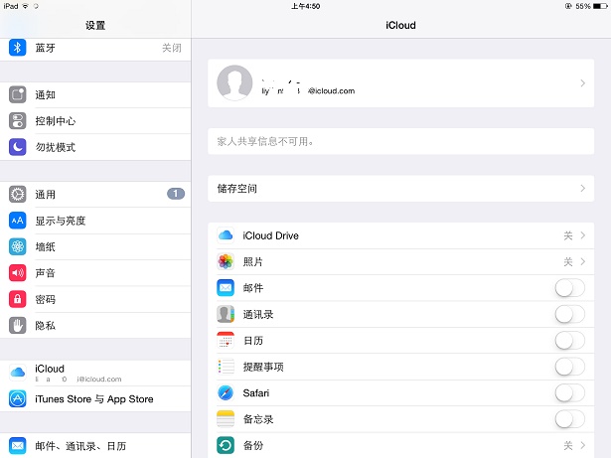Open iCloud Drive settings via its chevron
Image resolution: width=611 pixels, height=458 pixels.
[x=582, y=235]
